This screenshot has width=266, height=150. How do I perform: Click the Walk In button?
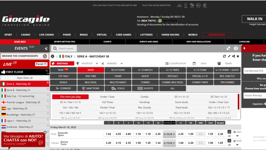click(254, 19)
